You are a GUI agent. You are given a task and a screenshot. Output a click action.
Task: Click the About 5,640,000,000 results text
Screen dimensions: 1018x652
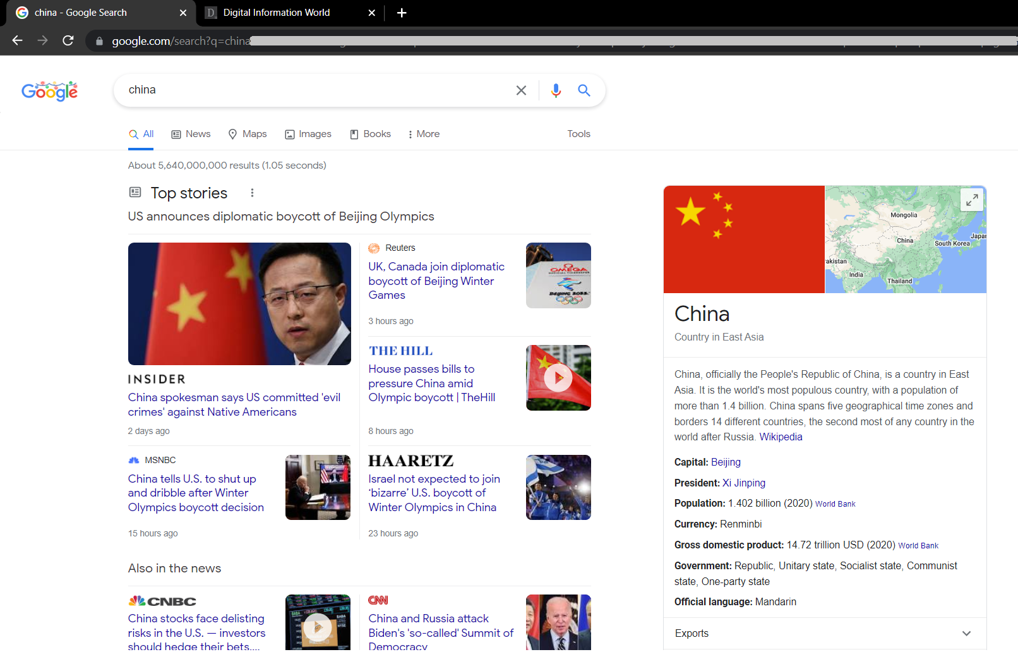point(227,166)
